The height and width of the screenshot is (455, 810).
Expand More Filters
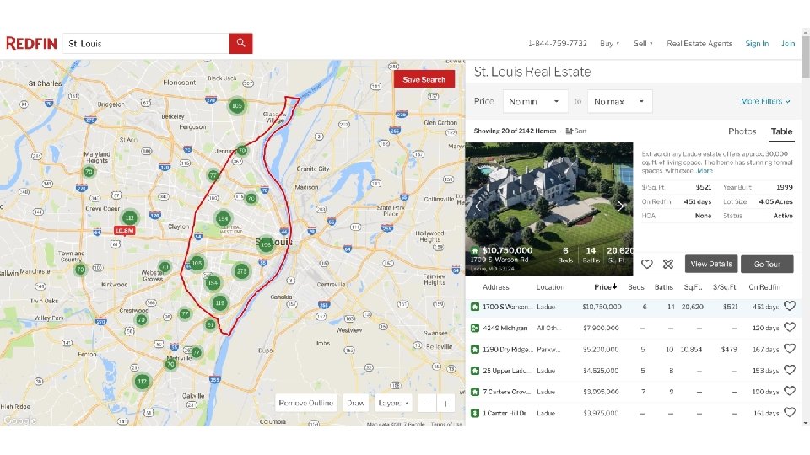[765, 101]
